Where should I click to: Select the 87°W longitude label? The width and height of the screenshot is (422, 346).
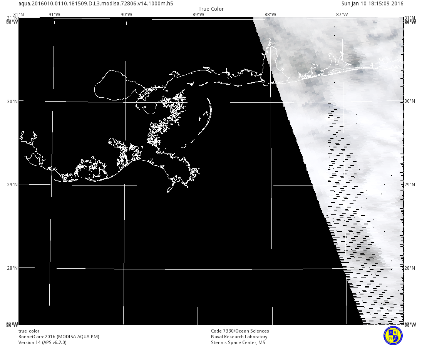[x=342, y=15]
